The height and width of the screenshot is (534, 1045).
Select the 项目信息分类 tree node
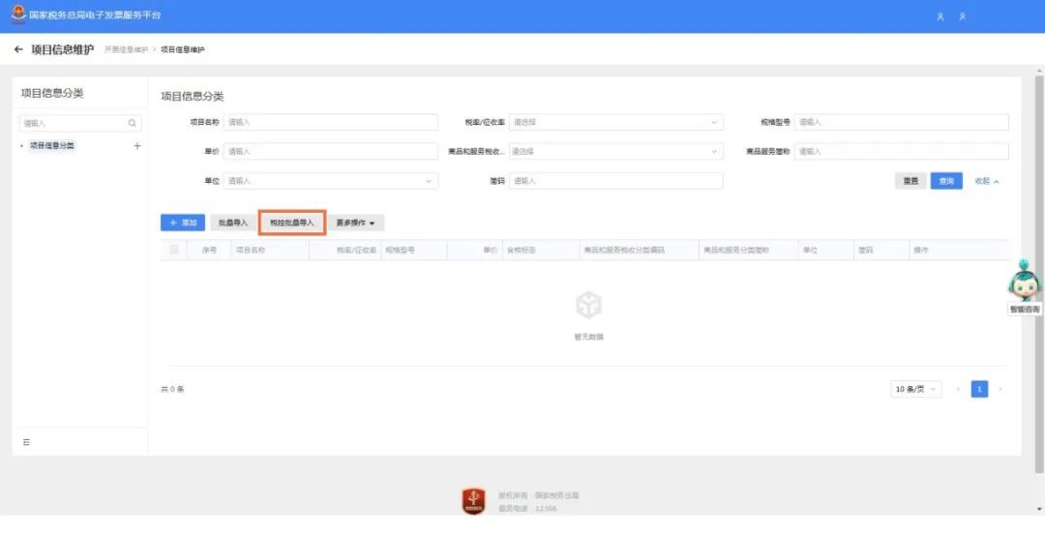pos(51,146)
